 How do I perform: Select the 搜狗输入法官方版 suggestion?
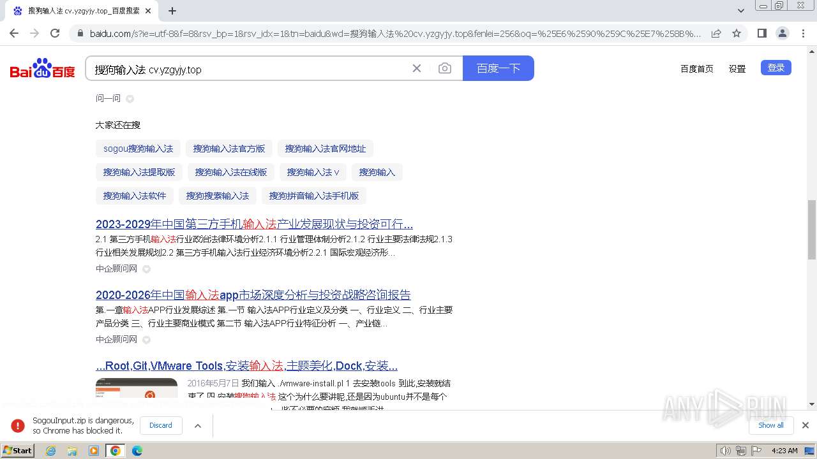click(229, 149)
